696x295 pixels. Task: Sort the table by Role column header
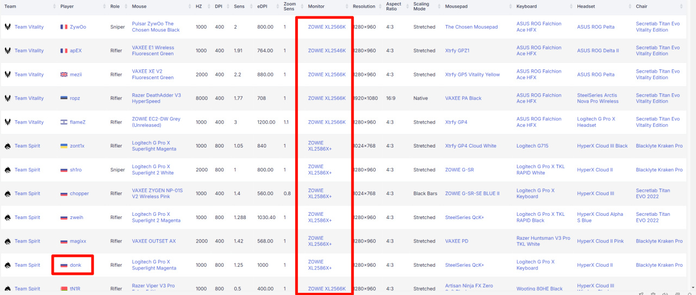pyautogui.click(x=115, y=7)
